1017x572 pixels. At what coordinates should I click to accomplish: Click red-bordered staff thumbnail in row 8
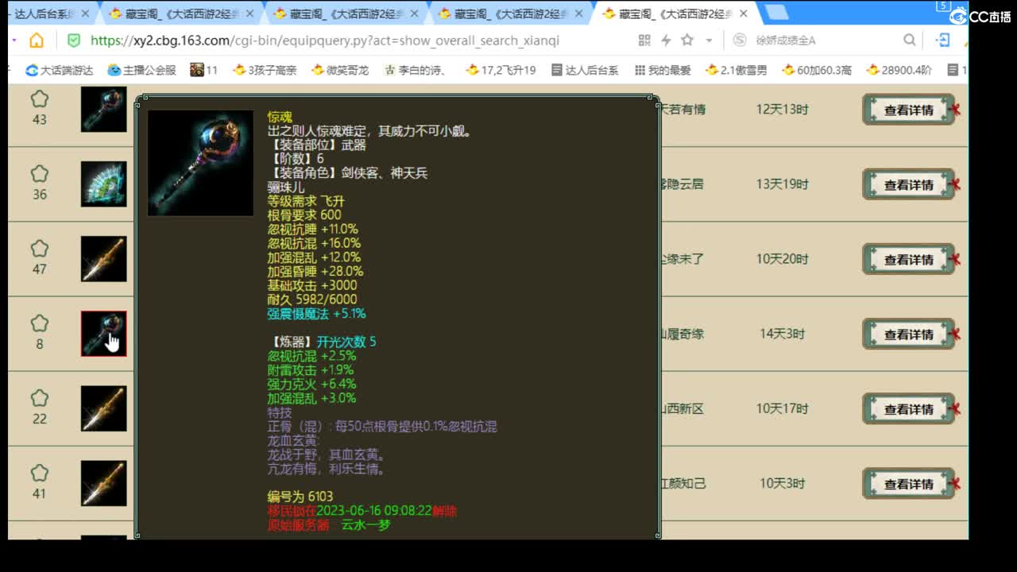[103, 334]
